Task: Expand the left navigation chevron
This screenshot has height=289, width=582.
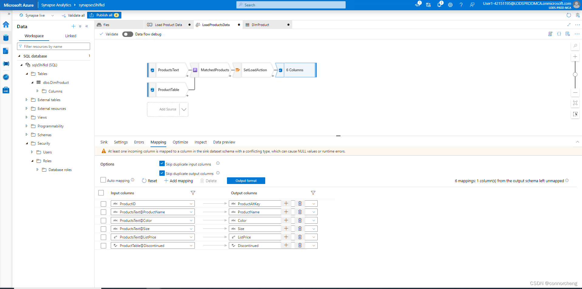Action: point(9,14)
